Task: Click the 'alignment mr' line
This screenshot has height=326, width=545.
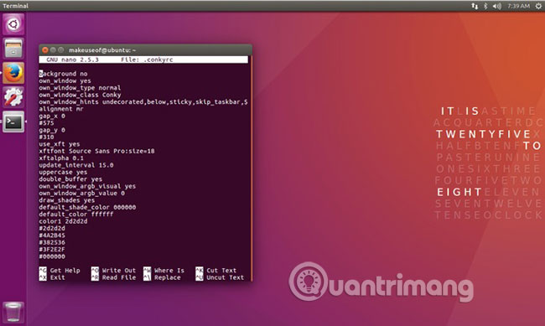Action: (x=61, y=109)
